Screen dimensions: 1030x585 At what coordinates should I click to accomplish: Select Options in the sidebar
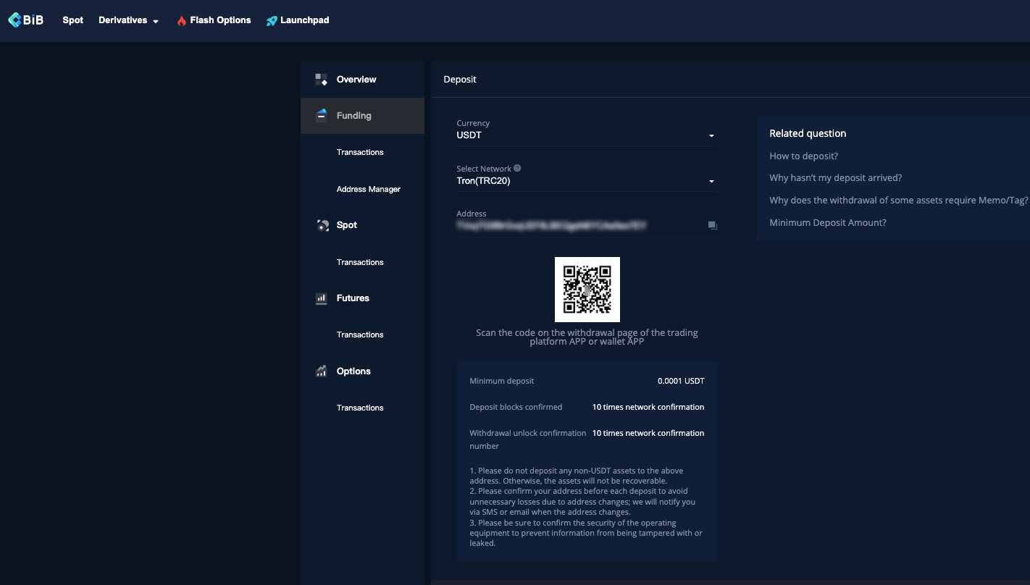353,371
